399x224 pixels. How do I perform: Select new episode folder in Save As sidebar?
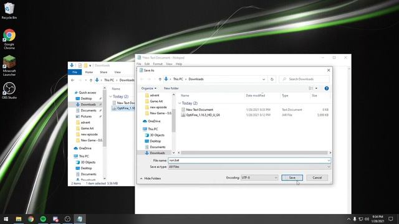coord(158,107)
